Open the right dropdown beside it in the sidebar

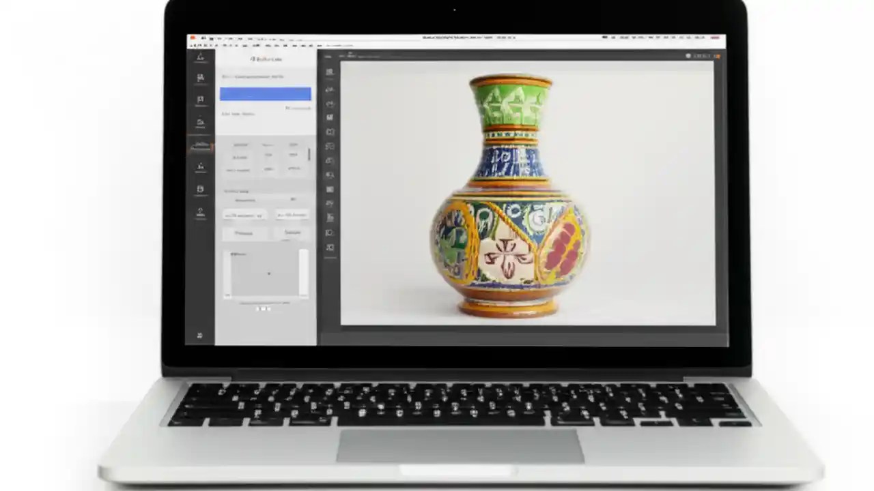[292, 215]
